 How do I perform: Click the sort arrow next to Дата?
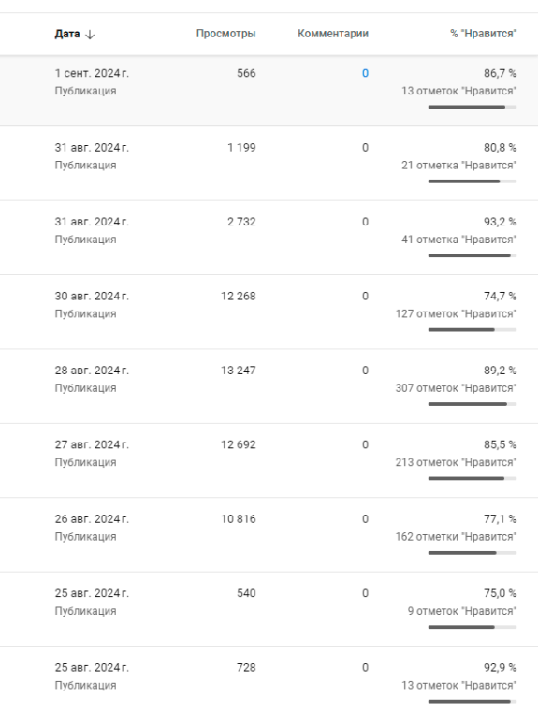tap(90, 35)
